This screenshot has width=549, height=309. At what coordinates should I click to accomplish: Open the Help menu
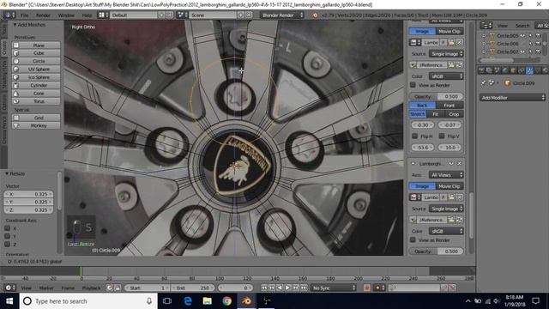coord(87,15)
